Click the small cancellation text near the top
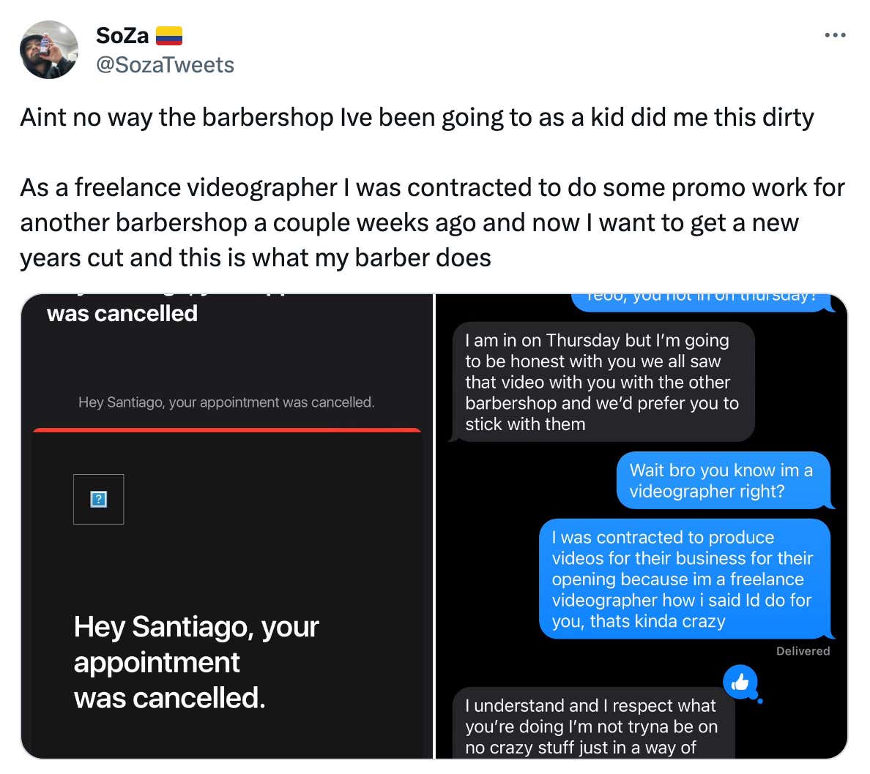 pyautogui.click(x=226, y=402)
